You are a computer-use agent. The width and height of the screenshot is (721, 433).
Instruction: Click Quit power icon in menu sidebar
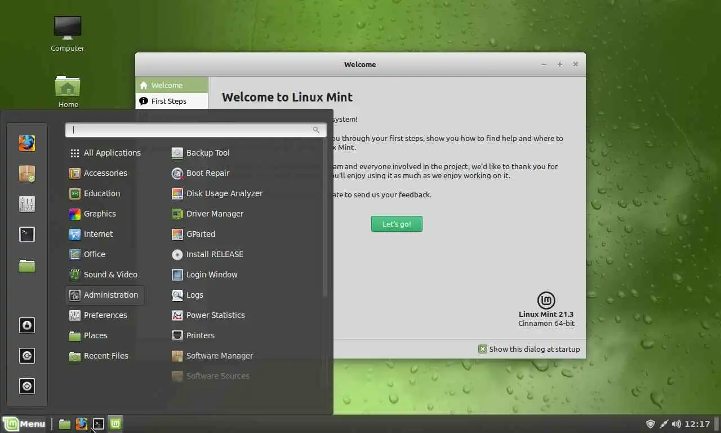click(27, 386)
